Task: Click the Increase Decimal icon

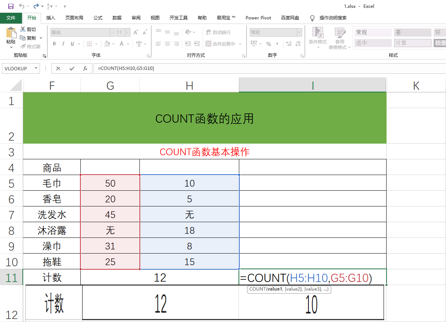Action: coord(289,43)
